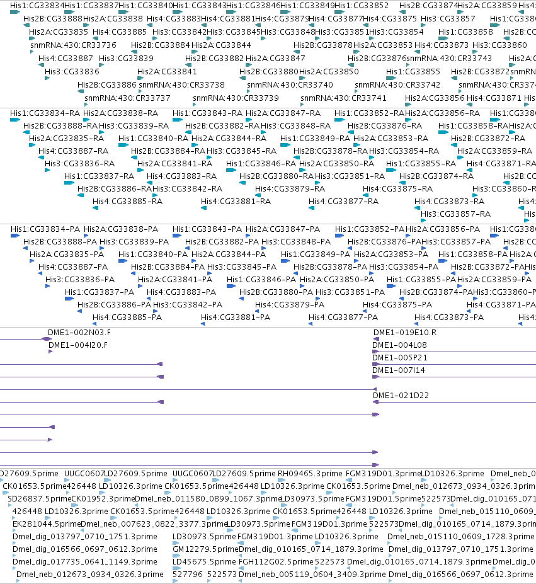Click the protein glyph under His1:CG33837-PA
Viewport: 536px width, 584px height.
click(69, 299)
